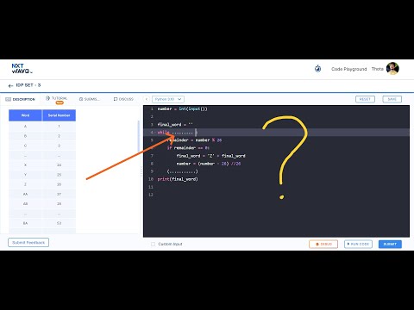Open the Python language dropdown
Image resolution: width=414 pixels, height=310 pixels.
click(168, 99)
